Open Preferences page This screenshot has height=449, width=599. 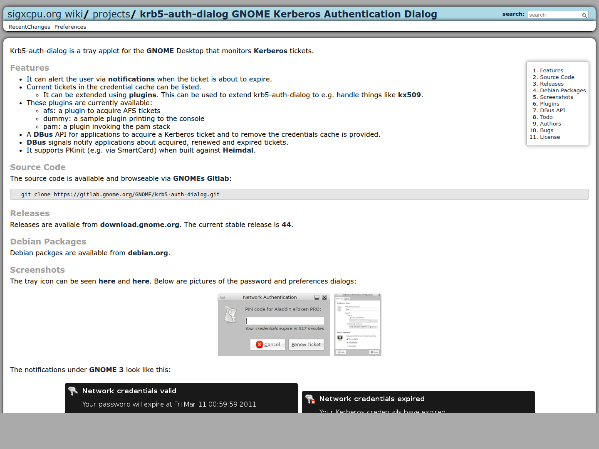[70, 27]
